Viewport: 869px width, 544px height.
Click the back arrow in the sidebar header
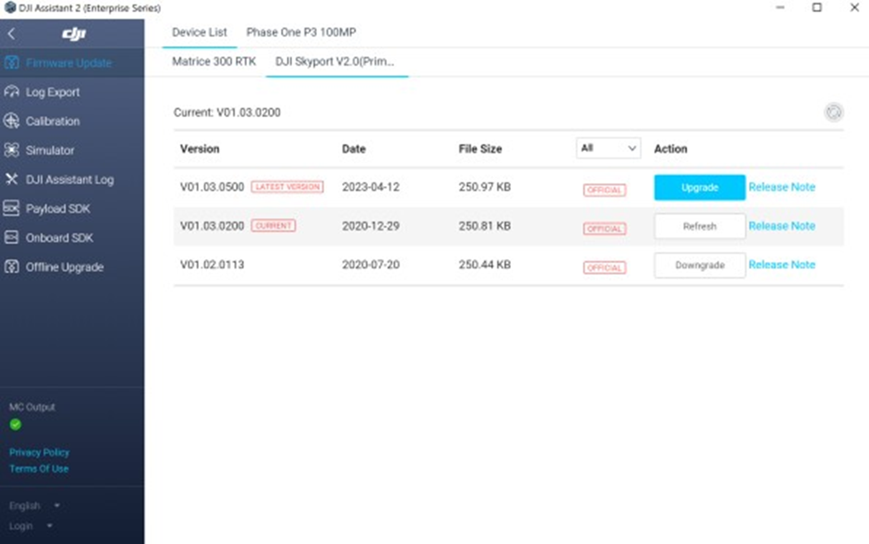point(11,34)
